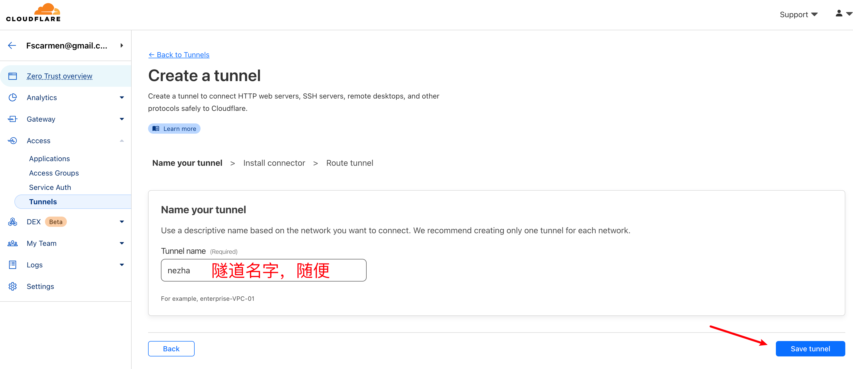Click the DEX sidebar icon
The width and height of the screenshot is (853, 369).
[x=13, y=222]
